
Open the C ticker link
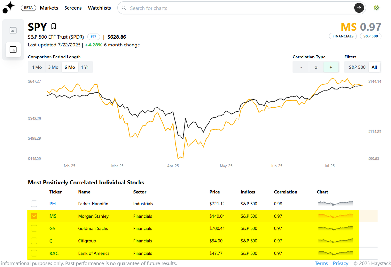point(51,241)
